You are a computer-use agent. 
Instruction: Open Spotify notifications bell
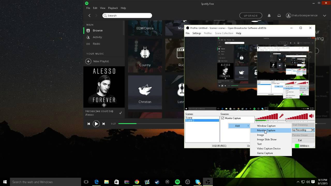click(x=269, y=16)
